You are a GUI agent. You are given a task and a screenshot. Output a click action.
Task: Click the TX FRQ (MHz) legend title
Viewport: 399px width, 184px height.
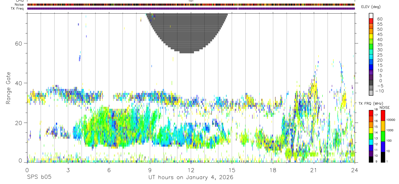tap(370, 104)
